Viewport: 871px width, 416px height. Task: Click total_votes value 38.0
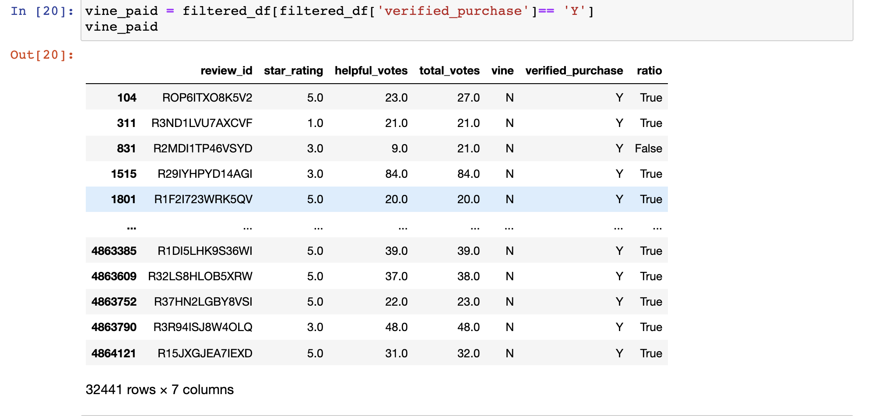point(469,276)
